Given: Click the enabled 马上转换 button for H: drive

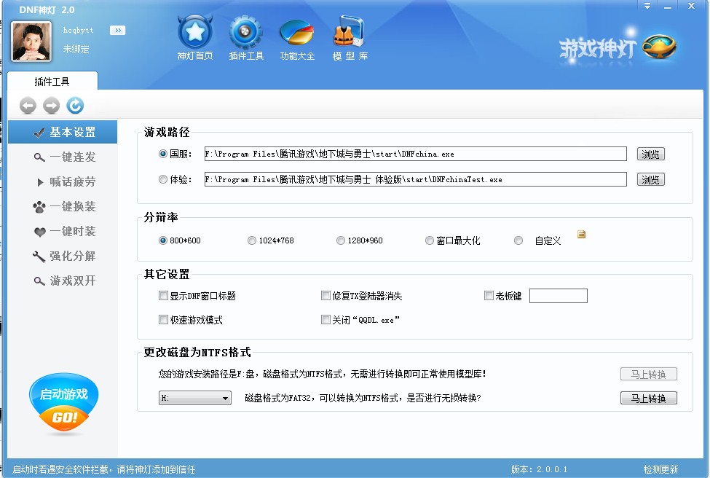Looking at the screenshot, I should click(648, 399).
